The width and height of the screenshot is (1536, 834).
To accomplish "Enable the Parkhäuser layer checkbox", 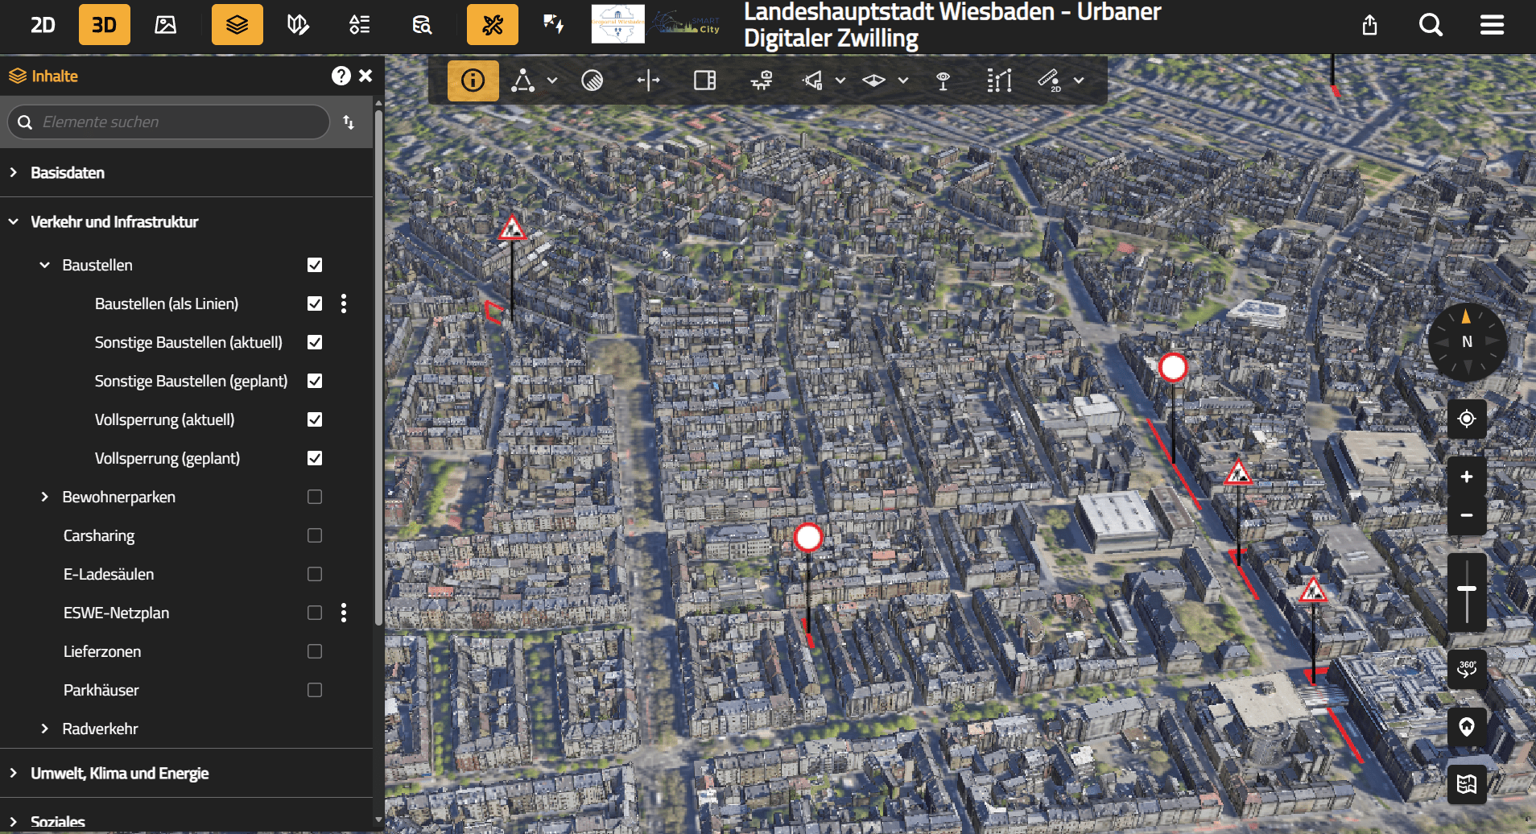I will (315, 690).
